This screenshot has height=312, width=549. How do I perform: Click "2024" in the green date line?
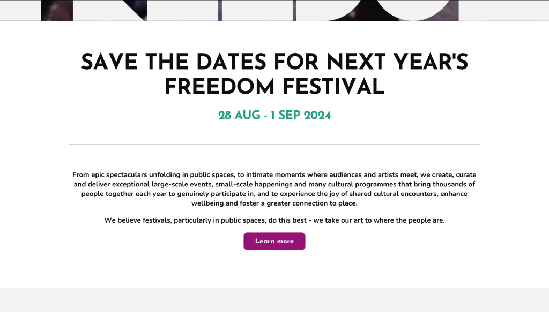[317, 116]
